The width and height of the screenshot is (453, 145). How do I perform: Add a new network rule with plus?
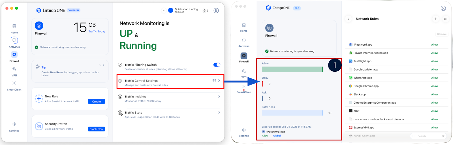tap(436, 19)
